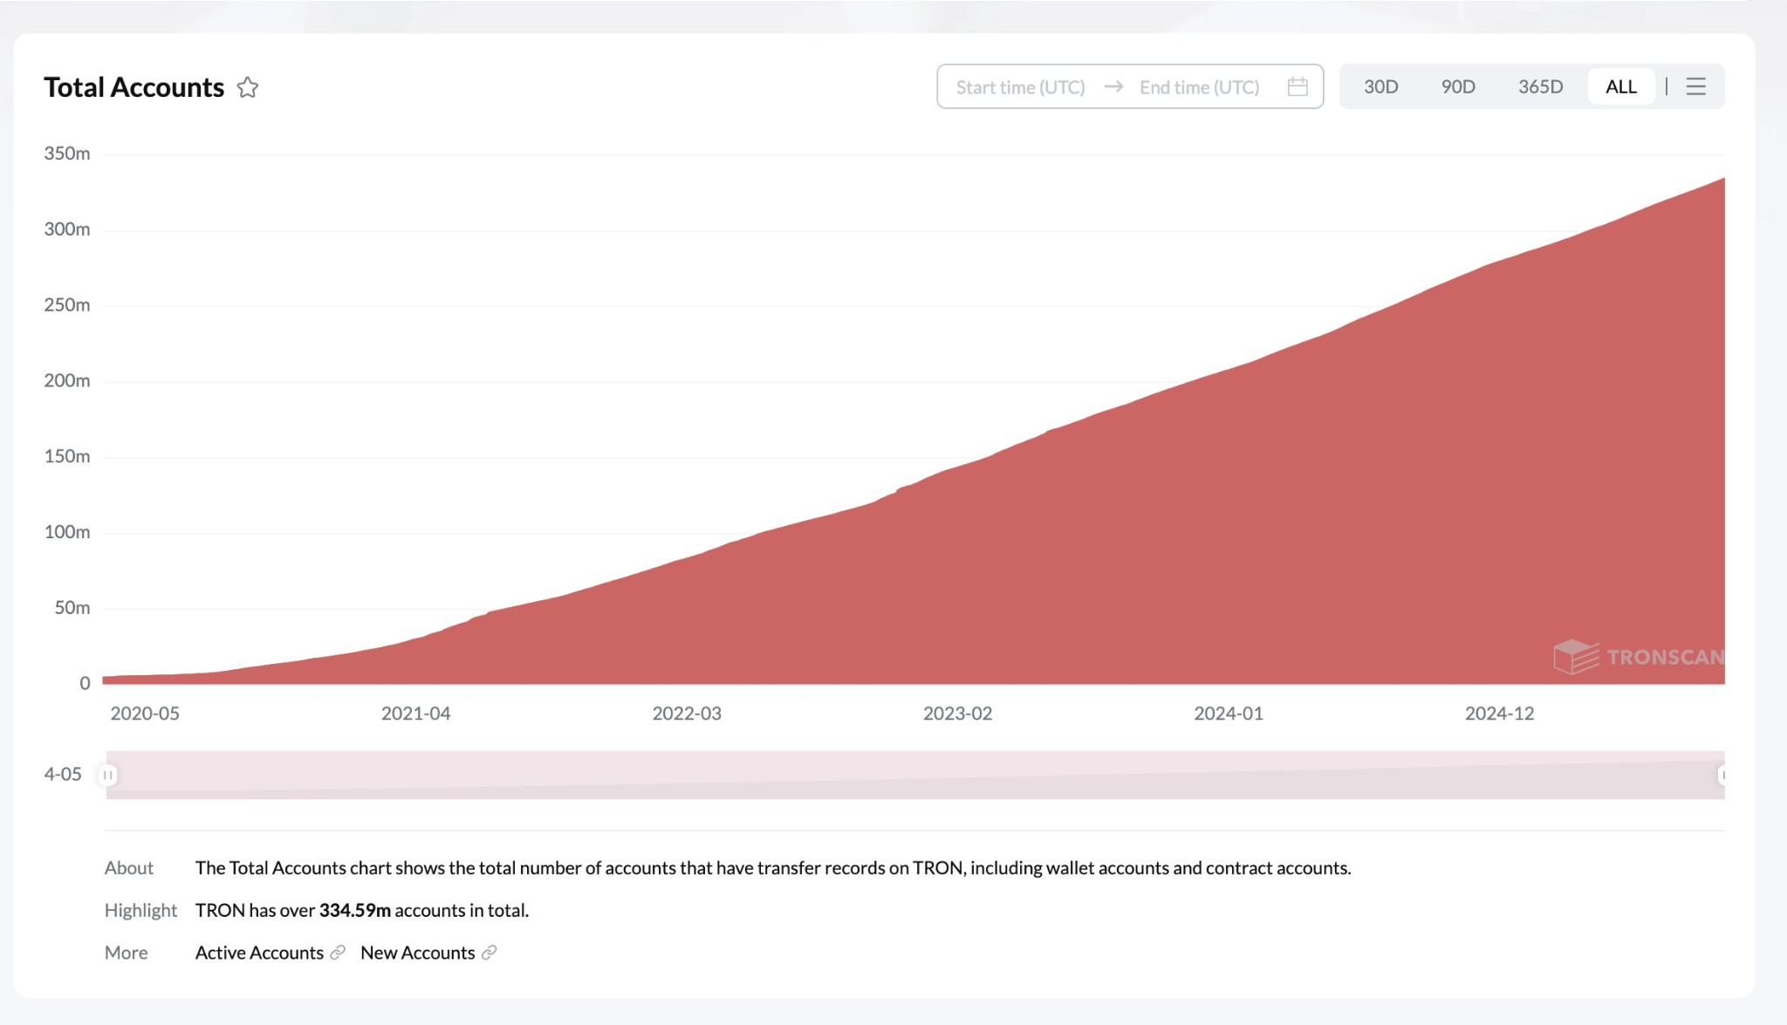Click the left range slider handle
The height and width of the screenshot is (1025, 1787).
[107, 775]
